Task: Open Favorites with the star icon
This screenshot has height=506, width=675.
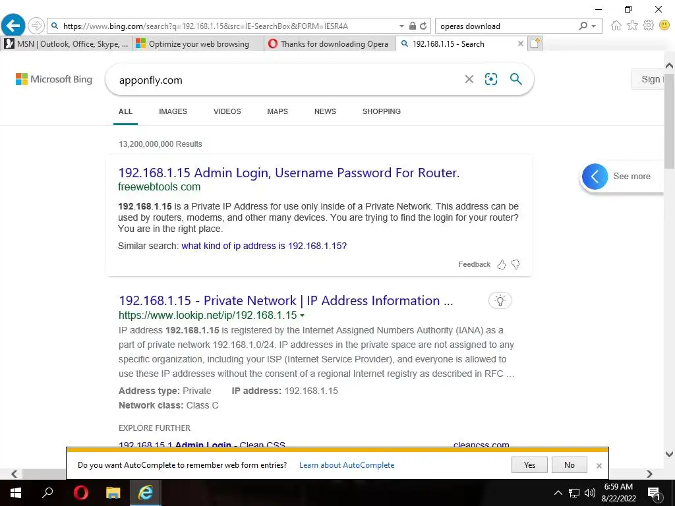Action: click(632, 26)
